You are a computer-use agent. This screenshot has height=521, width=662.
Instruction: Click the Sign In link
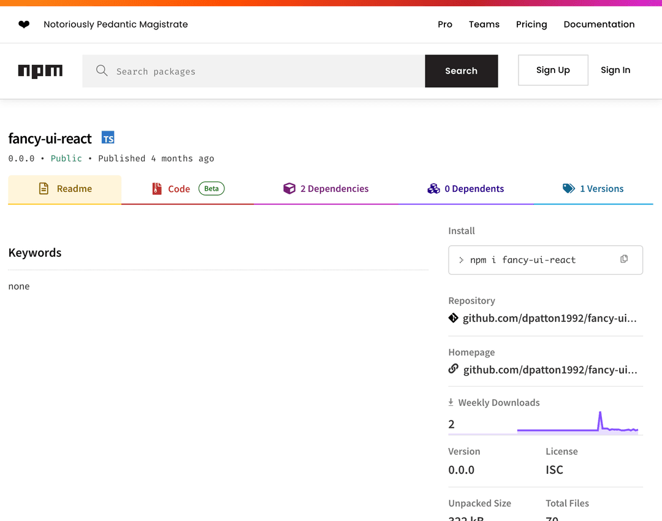(615, 70)
